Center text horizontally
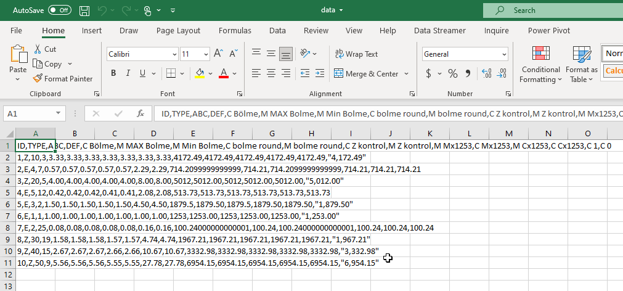Screen dimensions: 623x291 [x=271, y=73]
